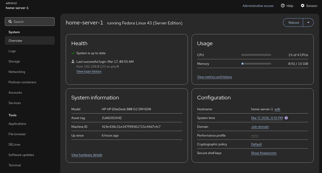Switch to the Logs section
Screen dimensions: 322x173
click(12, 51)
